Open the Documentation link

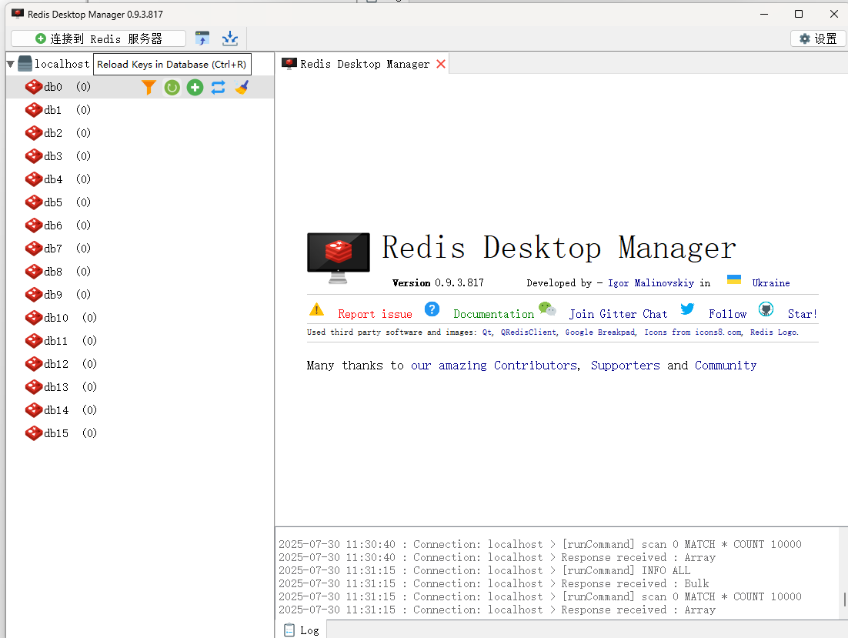[493, 314]
